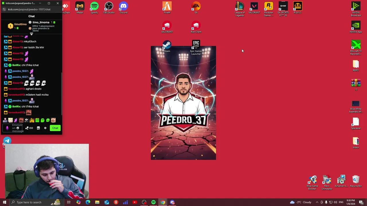Viewport: 367px width, 206px height.
Task: Open Yandex browser from the taskbar
Action: tap(116, 202)
